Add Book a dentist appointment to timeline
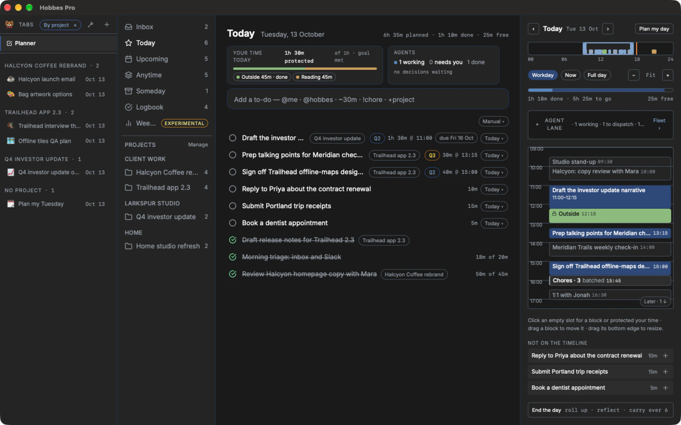The width and height of the screenshot is (681, 425). [665, 388]
